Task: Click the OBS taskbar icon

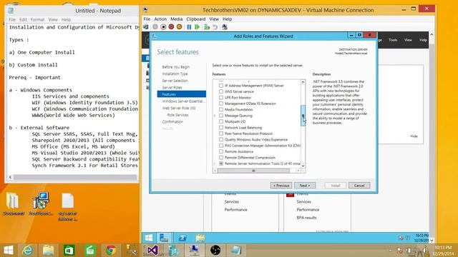Action: tap(215, 250)
